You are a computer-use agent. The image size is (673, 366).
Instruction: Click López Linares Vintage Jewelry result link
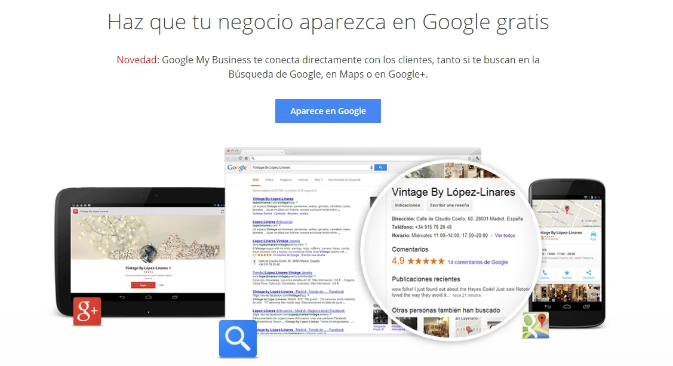tap(276, 241)
